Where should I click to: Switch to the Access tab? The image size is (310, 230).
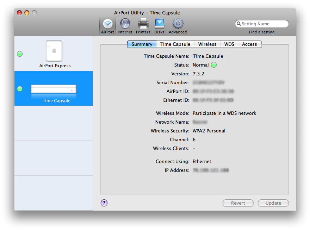249,44
